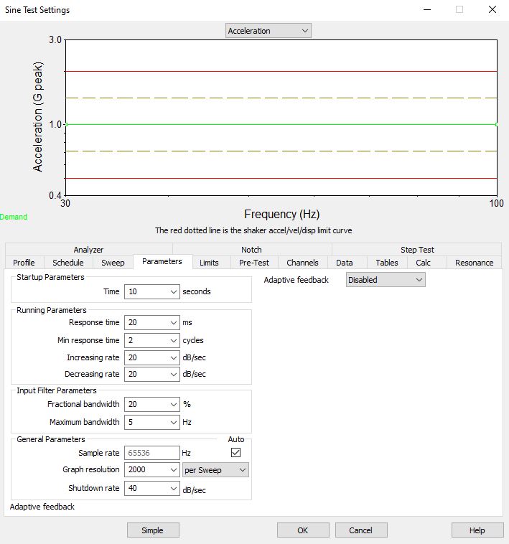Minimize the Sine Test Settings window
The height and width of the screenshot is (544, 509).
427,10
